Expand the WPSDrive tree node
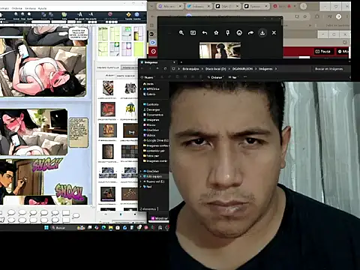This screenshot has height=270, width=360. click(141, 89)
